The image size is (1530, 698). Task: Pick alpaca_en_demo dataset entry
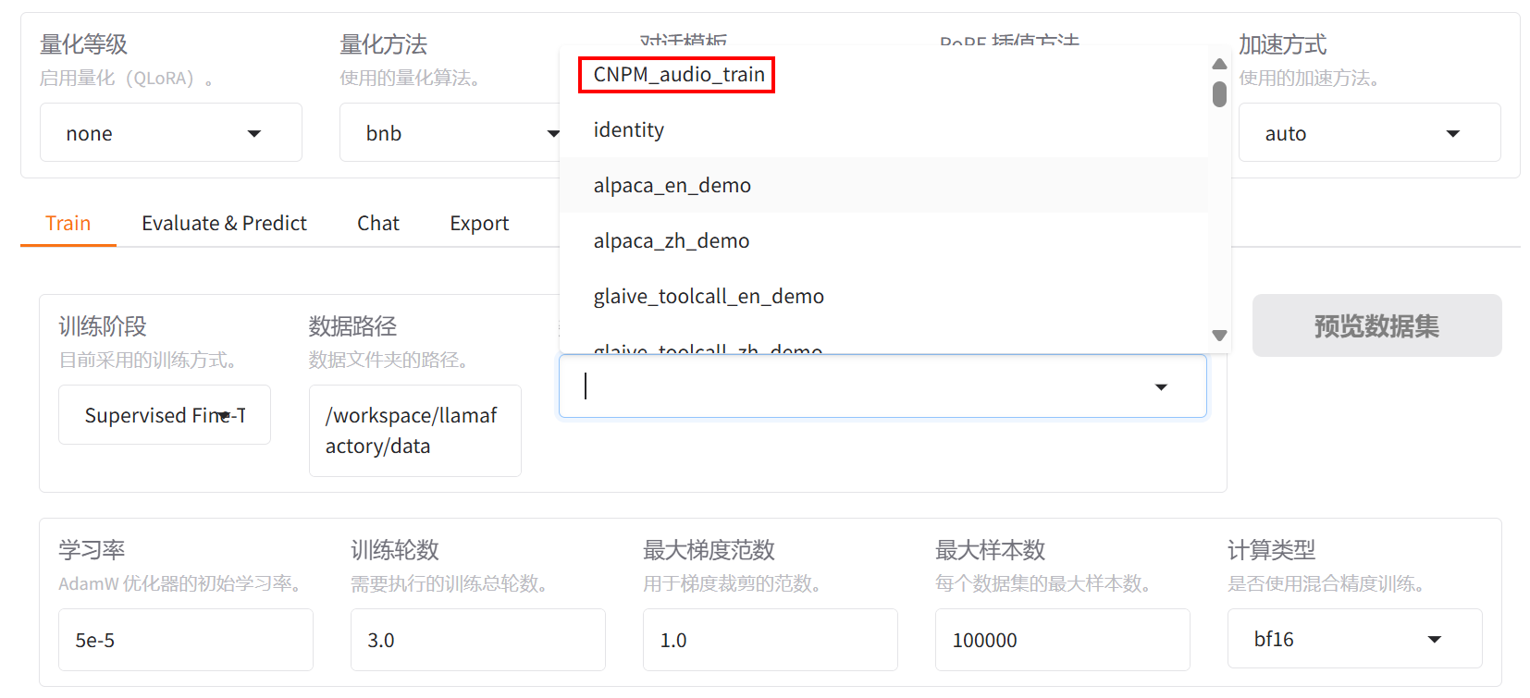pyautogui.click(x=672, y=186)
